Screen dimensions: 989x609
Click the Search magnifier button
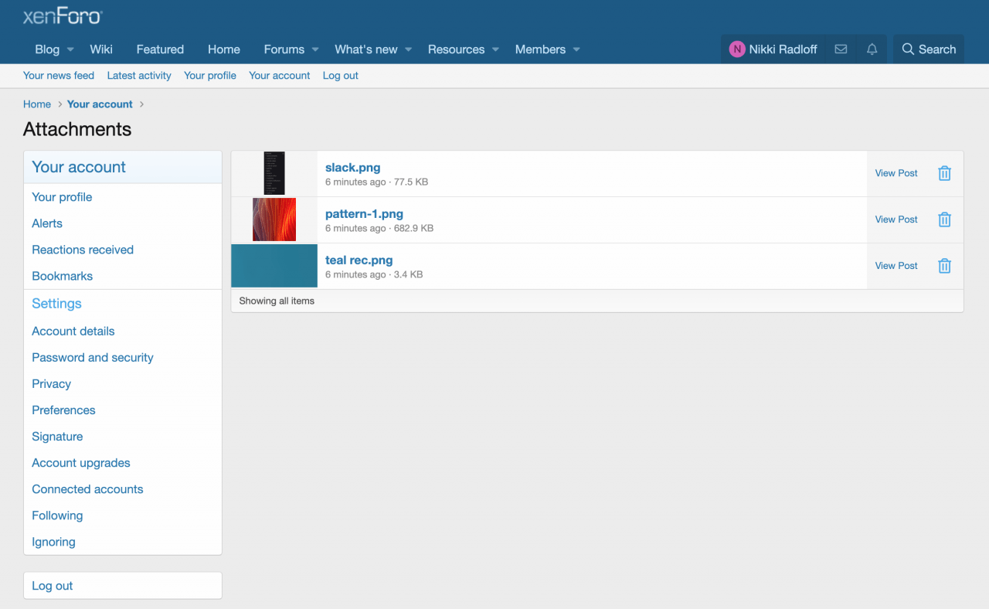929,49
